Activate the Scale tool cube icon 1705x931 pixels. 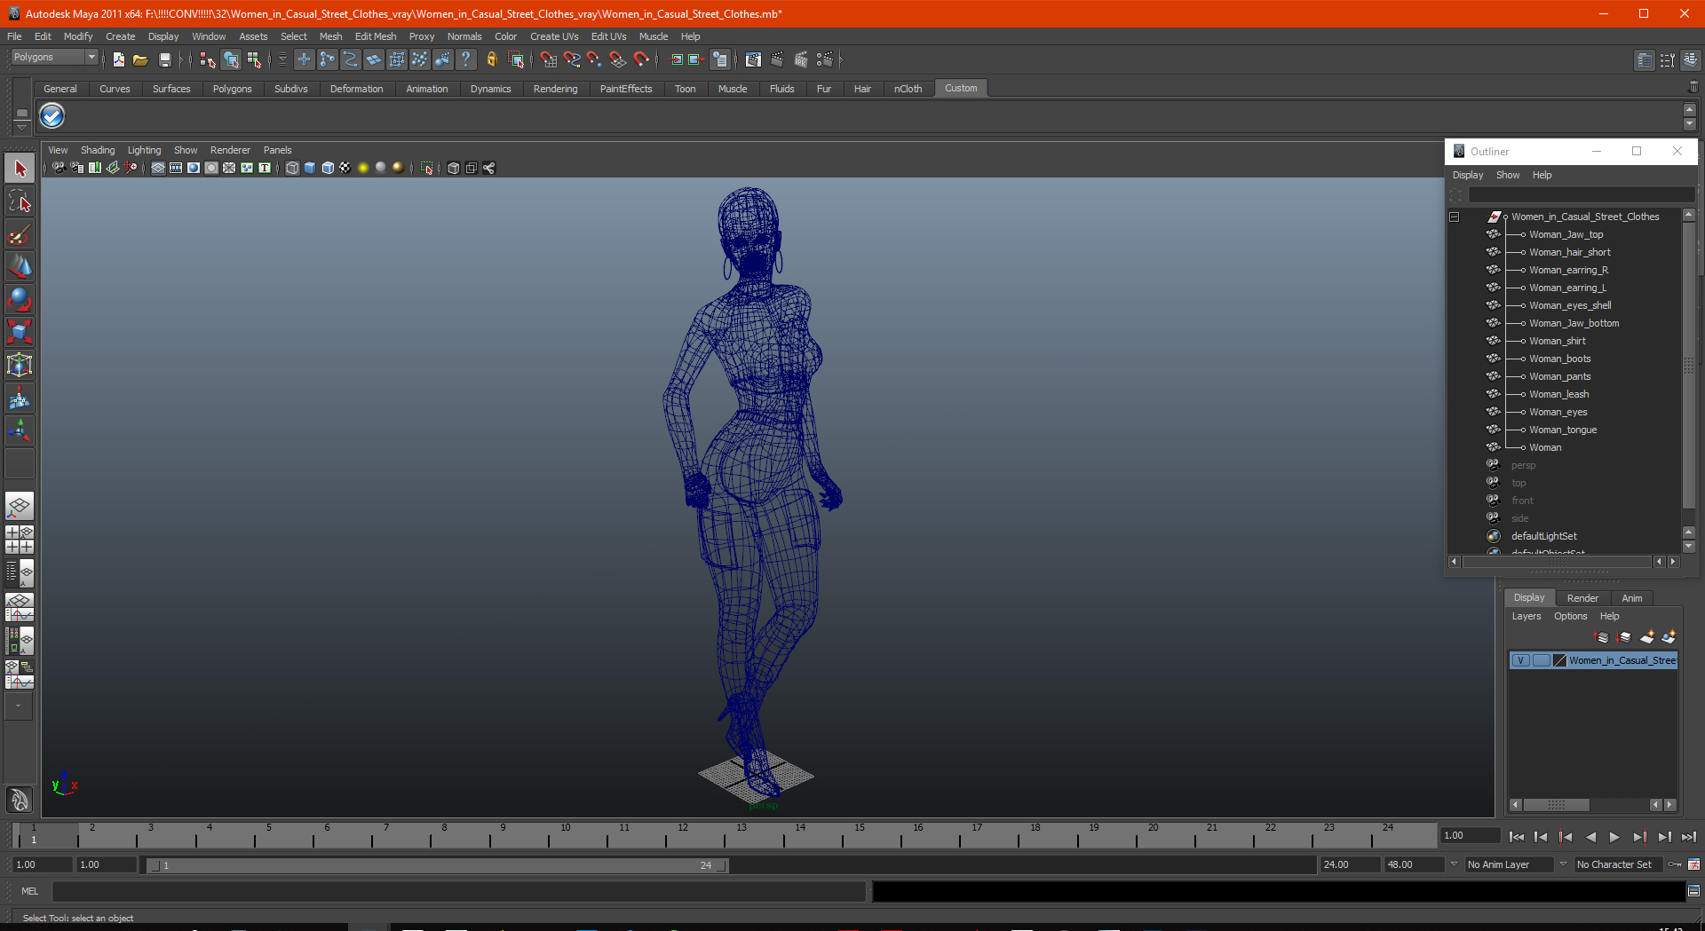coord(20,332)
